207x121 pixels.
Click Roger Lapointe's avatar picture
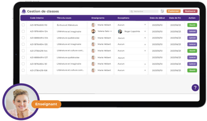pos(120,31)
